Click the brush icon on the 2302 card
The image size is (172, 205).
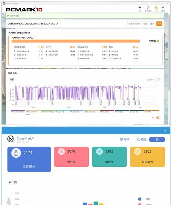coord(99,151)
